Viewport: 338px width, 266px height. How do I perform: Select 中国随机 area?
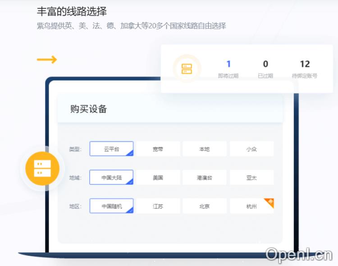point(111,206)
